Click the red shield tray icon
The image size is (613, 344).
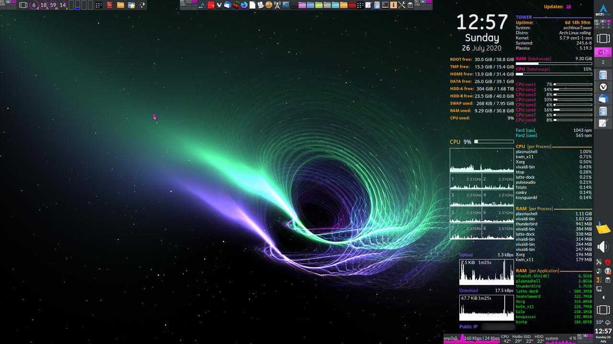pyautogui.click(x=607, y=262)
